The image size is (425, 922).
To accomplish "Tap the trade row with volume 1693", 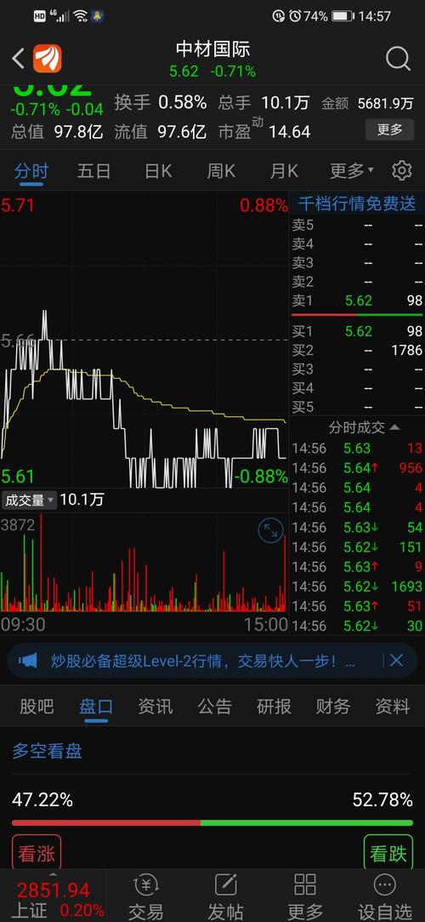I will [x=357, y=587].
